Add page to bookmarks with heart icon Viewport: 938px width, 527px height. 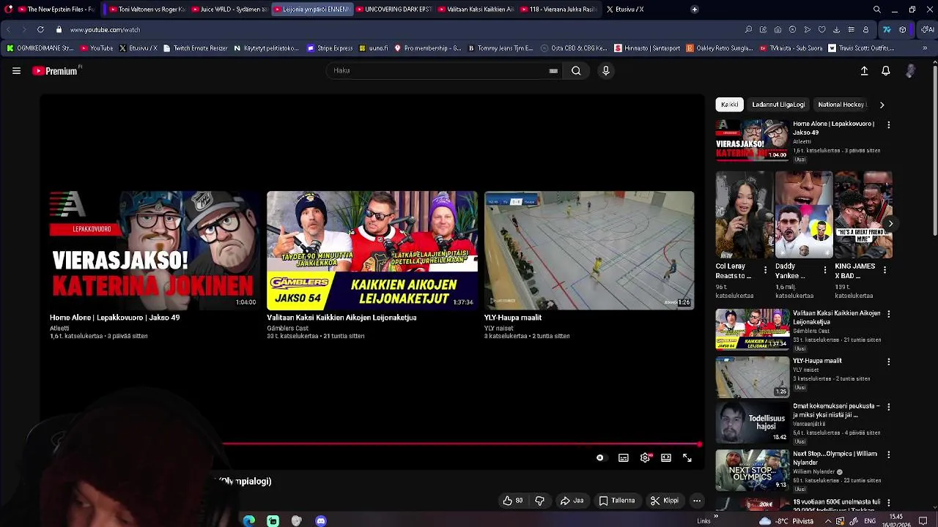[821, 30]
